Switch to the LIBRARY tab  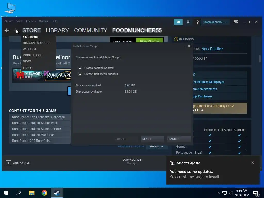click(57, 30)
